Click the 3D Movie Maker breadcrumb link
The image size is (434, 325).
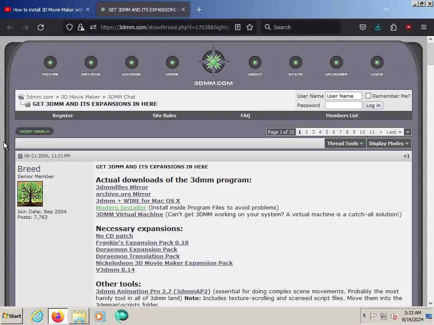click(80, 97)
